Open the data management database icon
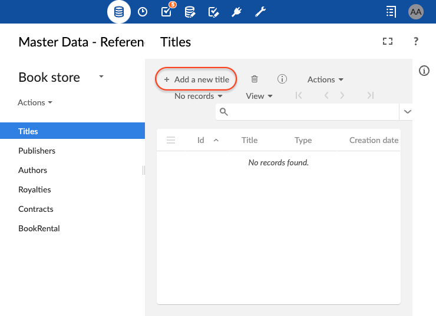Screen dimensions: 436x316 119,12
